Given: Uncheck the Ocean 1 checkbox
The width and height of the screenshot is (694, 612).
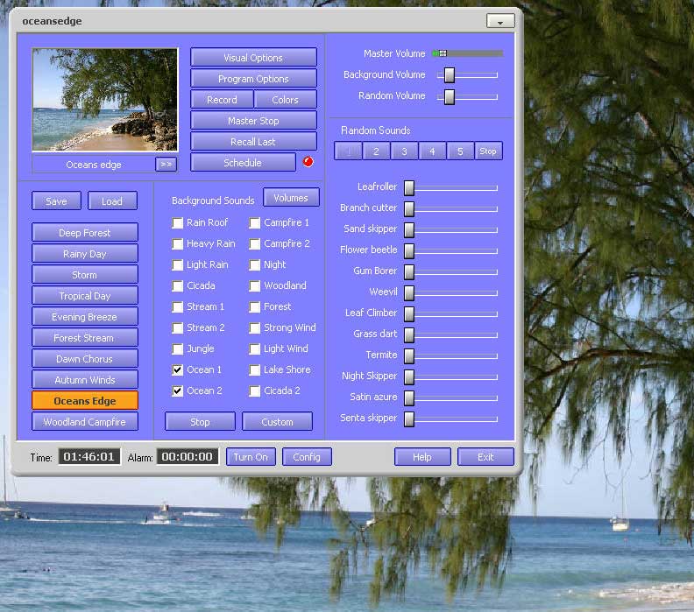Looking at the screenshot, I should point(178,369).
